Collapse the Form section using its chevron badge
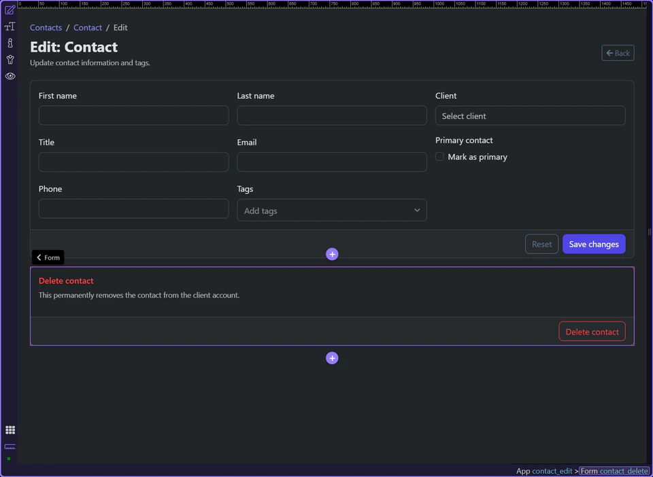The image size is (653, 477). [48, 258]
